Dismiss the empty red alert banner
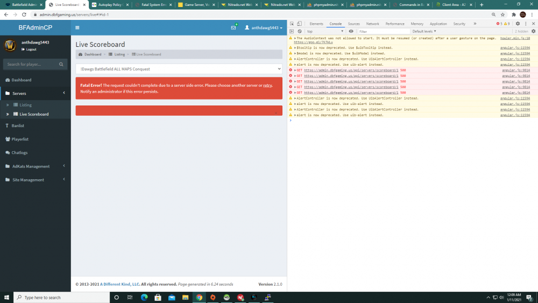 click(x=276, y=112)
